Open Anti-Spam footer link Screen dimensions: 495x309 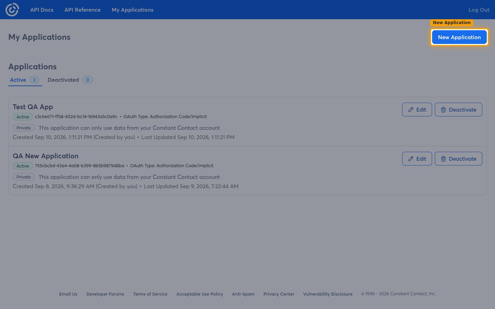pyautogui.click(x=243, y=294)
